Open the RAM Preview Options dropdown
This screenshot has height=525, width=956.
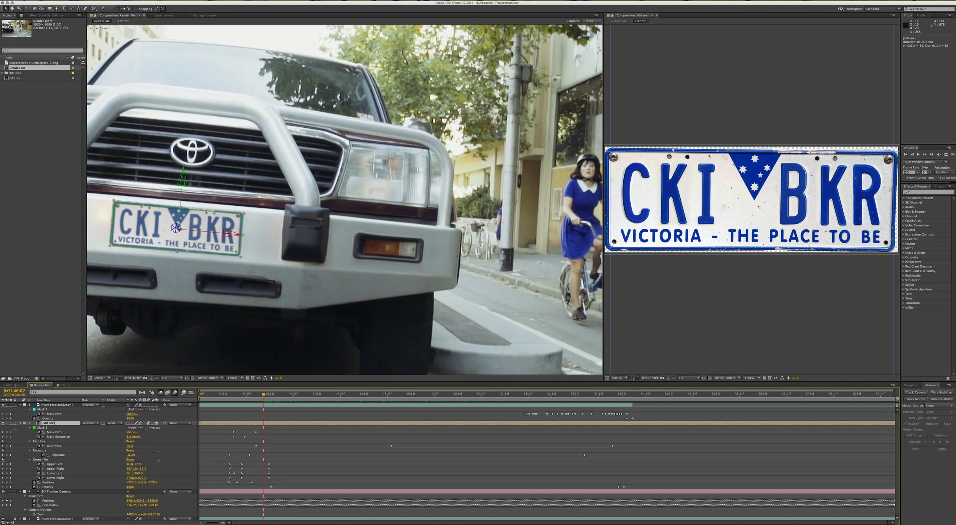(925, 162)
